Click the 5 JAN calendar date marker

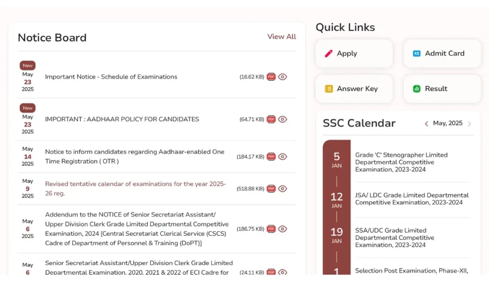point(337,159)
